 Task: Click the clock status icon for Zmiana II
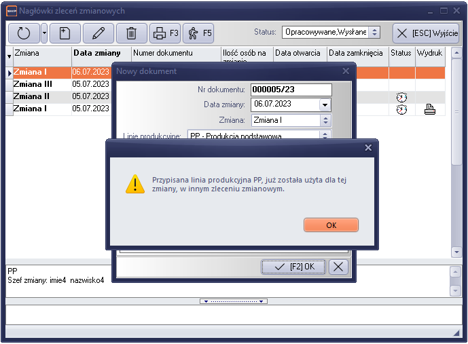(x=401, y=97)
